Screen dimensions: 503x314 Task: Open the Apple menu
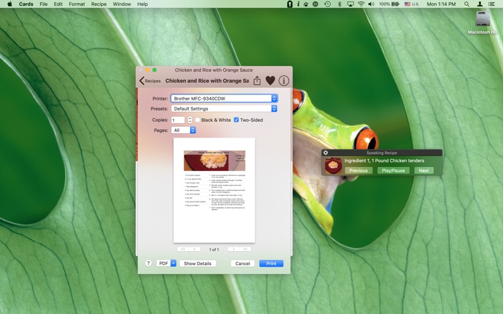(9, 4)
